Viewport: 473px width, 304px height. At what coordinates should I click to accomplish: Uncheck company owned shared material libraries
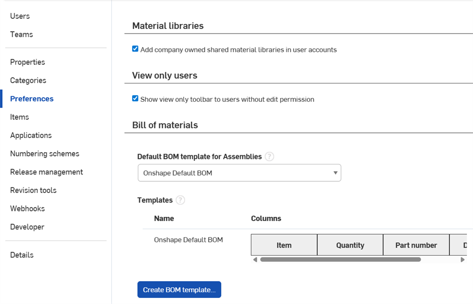click(x=135, y=49)
